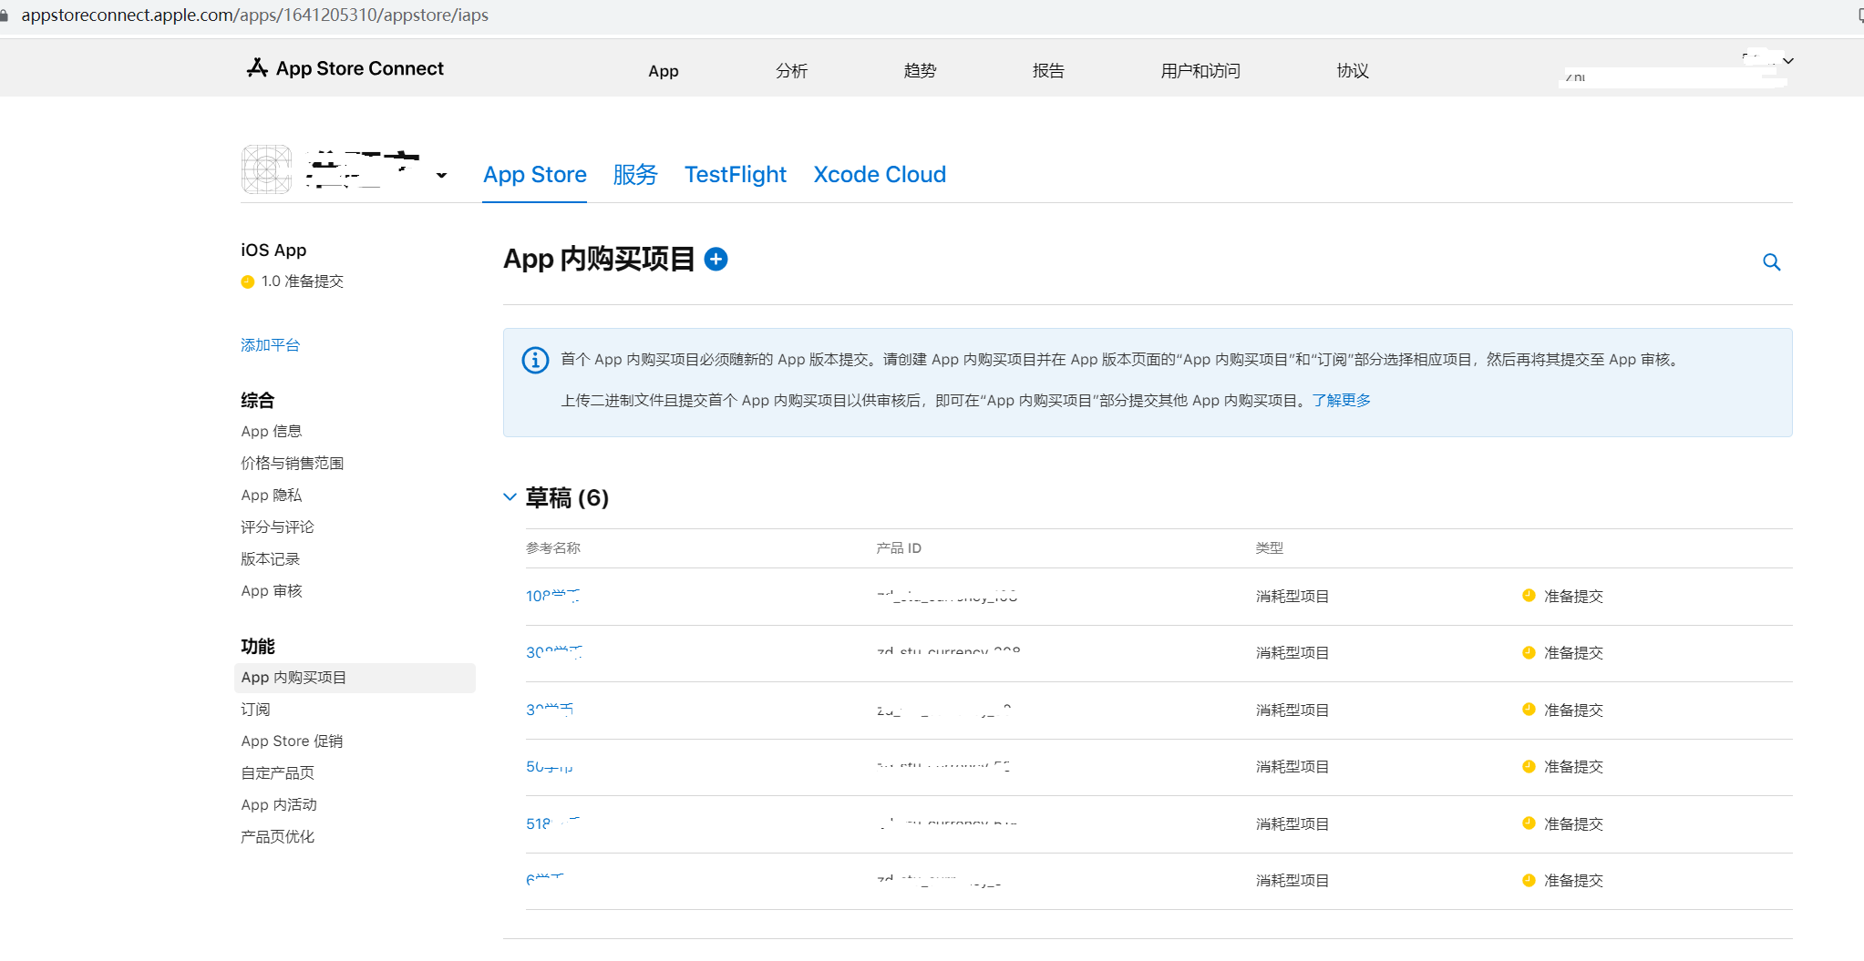Click the App Store Connect logo
1864x961 pixels.
point(345,68)
